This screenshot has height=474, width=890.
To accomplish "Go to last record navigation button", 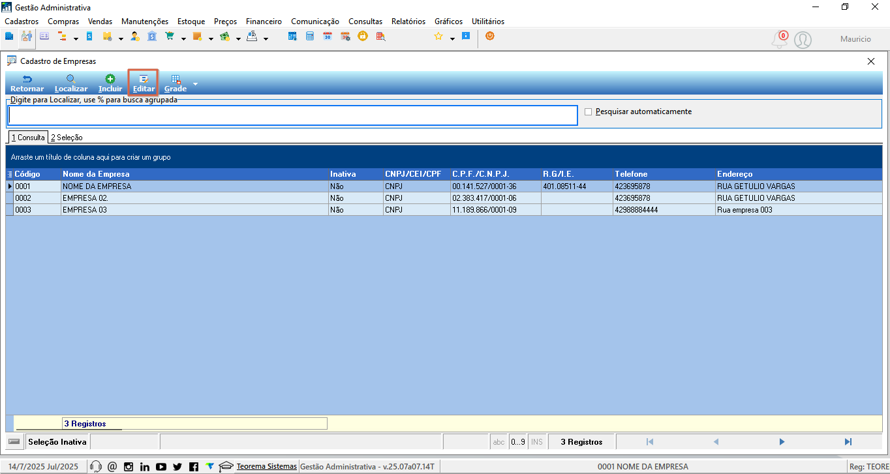I will pyautogui.click(x=848, y=441).
